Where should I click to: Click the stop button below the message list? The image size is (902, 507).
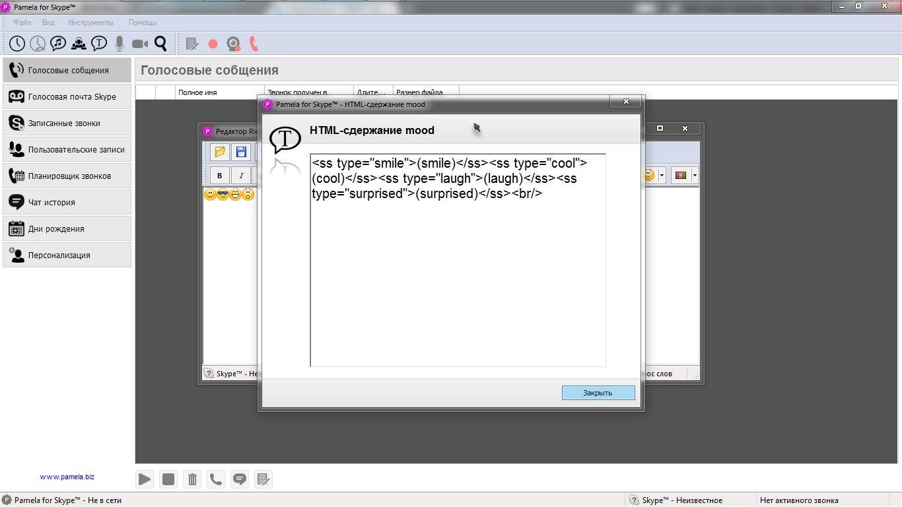168,479
